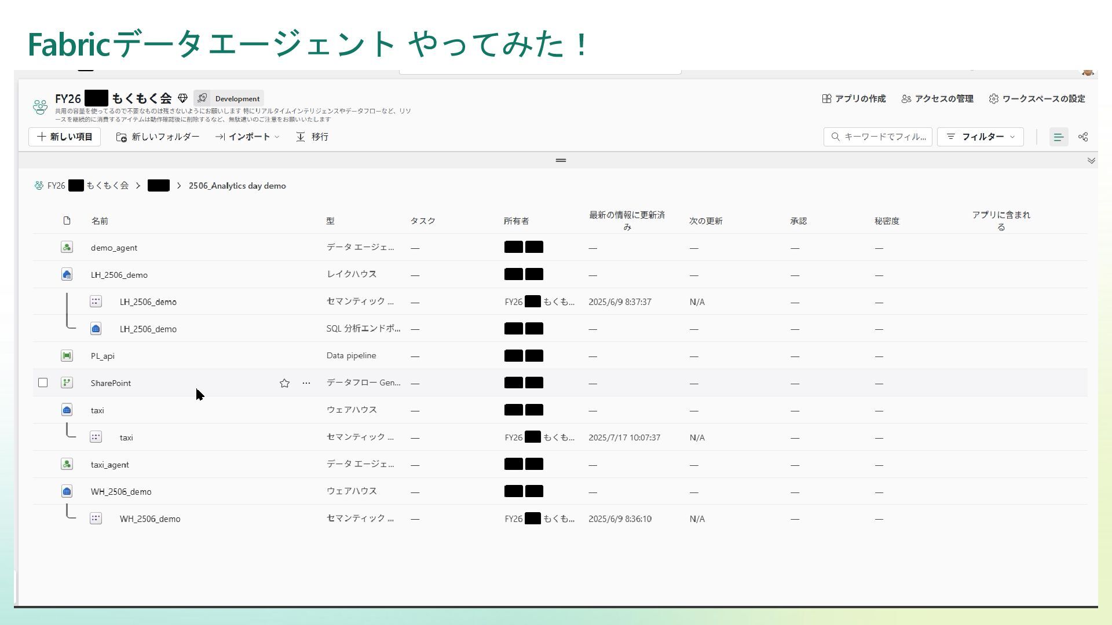Click アプリの作成
Screen dimensions: 1112x625
(854, 99)
